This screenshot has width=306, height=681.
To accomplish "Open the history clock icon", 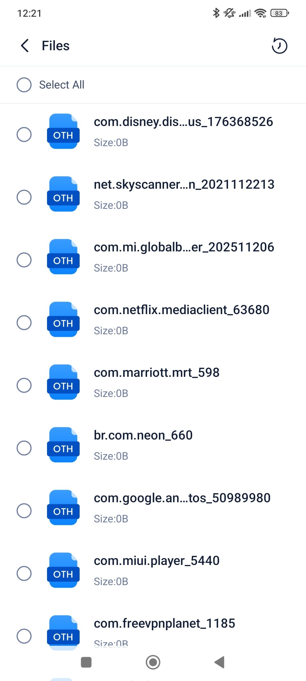I will 279,46.
